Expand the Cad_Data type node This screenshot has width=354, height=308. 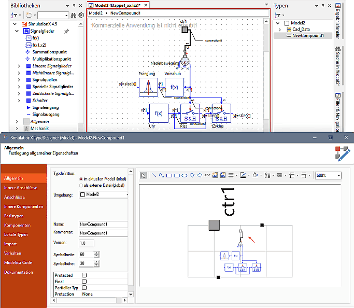[280, 30]
